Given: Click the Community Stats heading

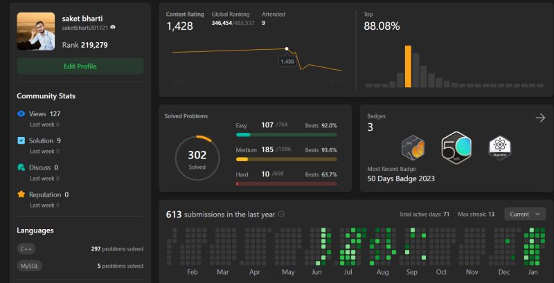Looking at the screenshot, I should (46, 96).
